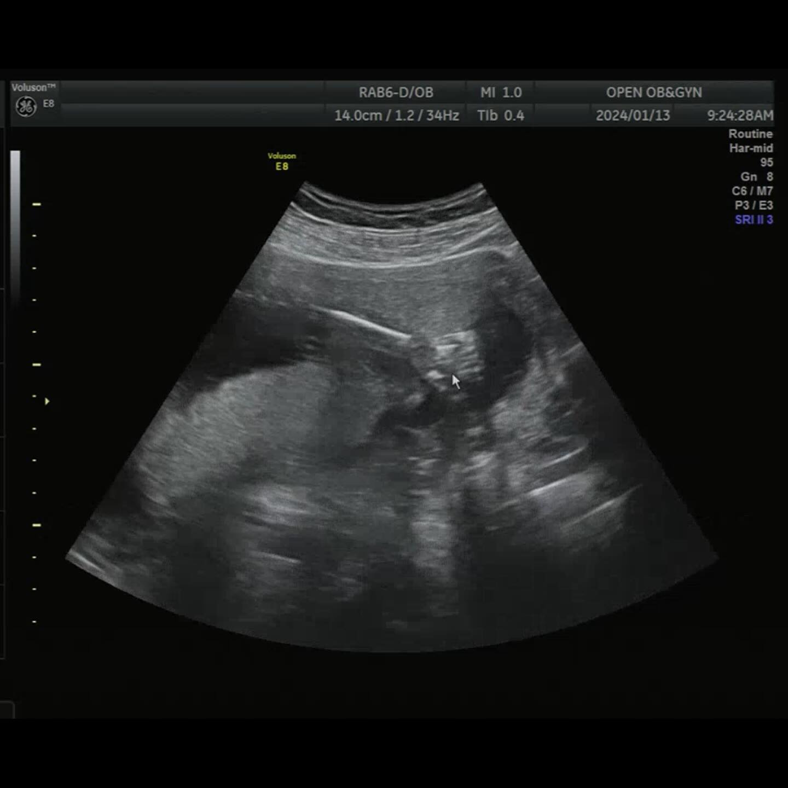Select the RAB6-D/OB probe label
788x788 pixels.
click(x=396, y=92)
